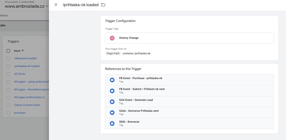Open GAds - Konverze Prihlaska sent tag

pyautogui.click(x=189, y=113)
